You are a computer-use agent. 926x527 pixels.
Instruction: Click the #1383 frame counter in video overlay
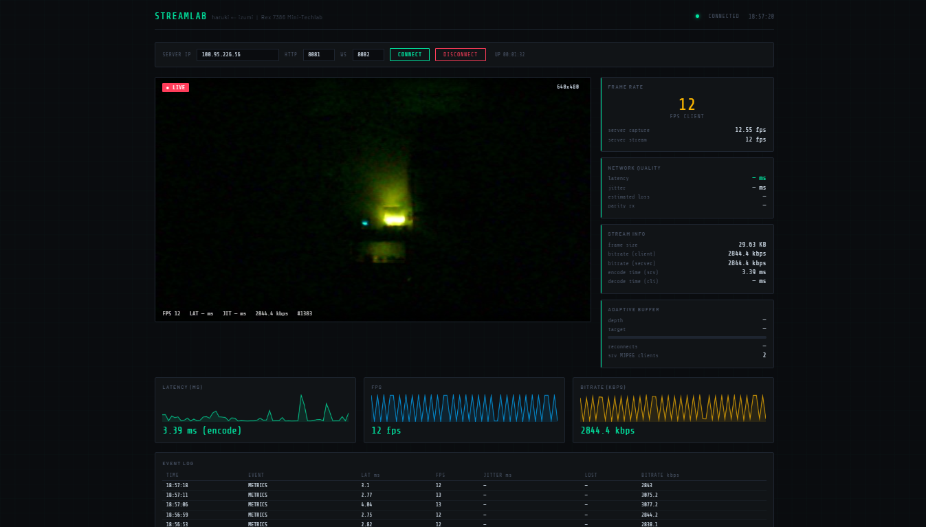pyautogui.click(x=305, y=313)
